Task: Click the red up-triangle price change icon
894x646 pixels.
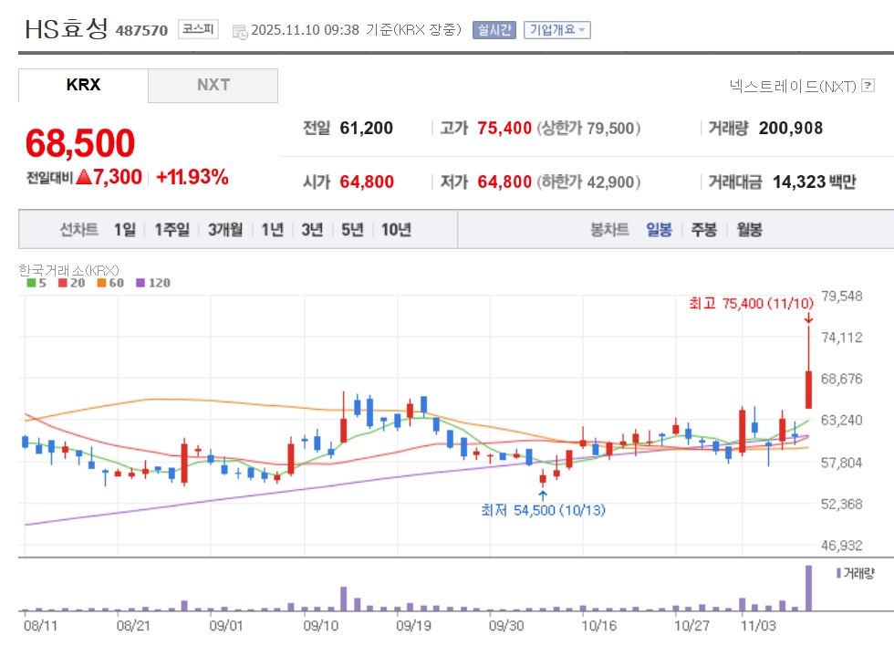Action: click(x=84, y=177)
